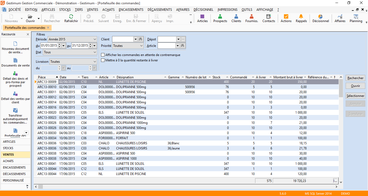
Task: Click the Rechercher binoculars toolbar icon
Action: pyautogui.click(x=52, y=16)
